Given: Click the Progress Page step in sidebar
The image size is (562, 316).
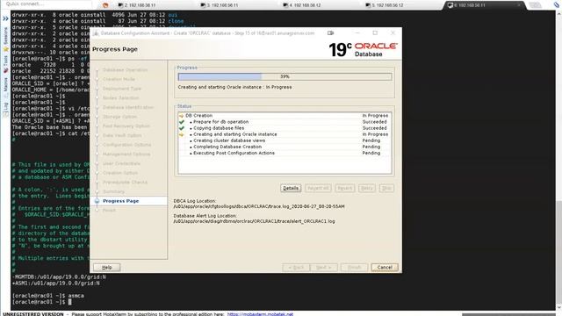Looking at the screenshot, I should (121, 201).
